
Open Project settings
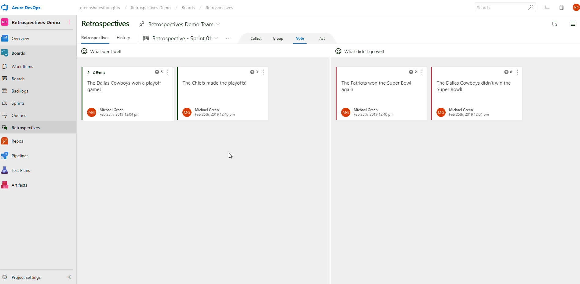click(26, 277)
